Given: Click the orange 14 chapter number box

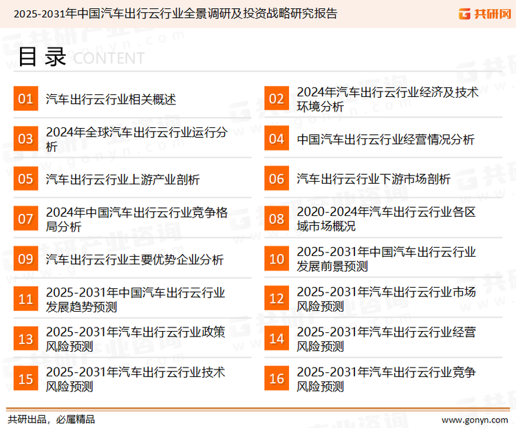Looking at the screenshot, I should tap(277, 339).
